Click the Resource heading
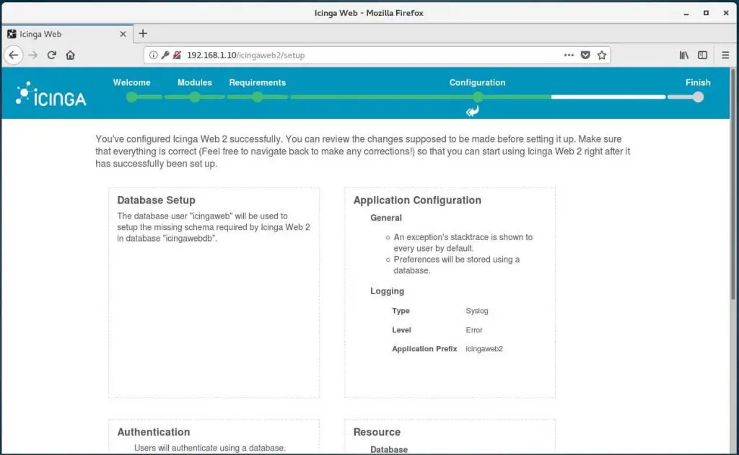 click(377, 432)
